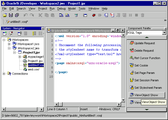The height and width of the screenshot is (120, 168).
Task: Click the Line 8 Column 1 status
Action: click(x=63, y=109)
